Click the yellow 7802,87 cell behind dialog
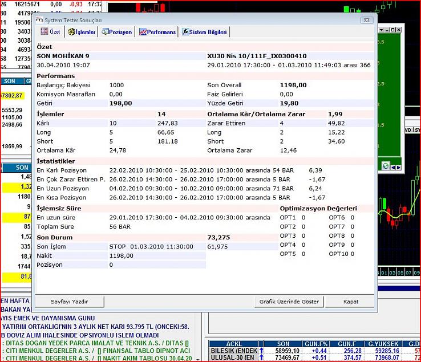 [x=12, y=96]
